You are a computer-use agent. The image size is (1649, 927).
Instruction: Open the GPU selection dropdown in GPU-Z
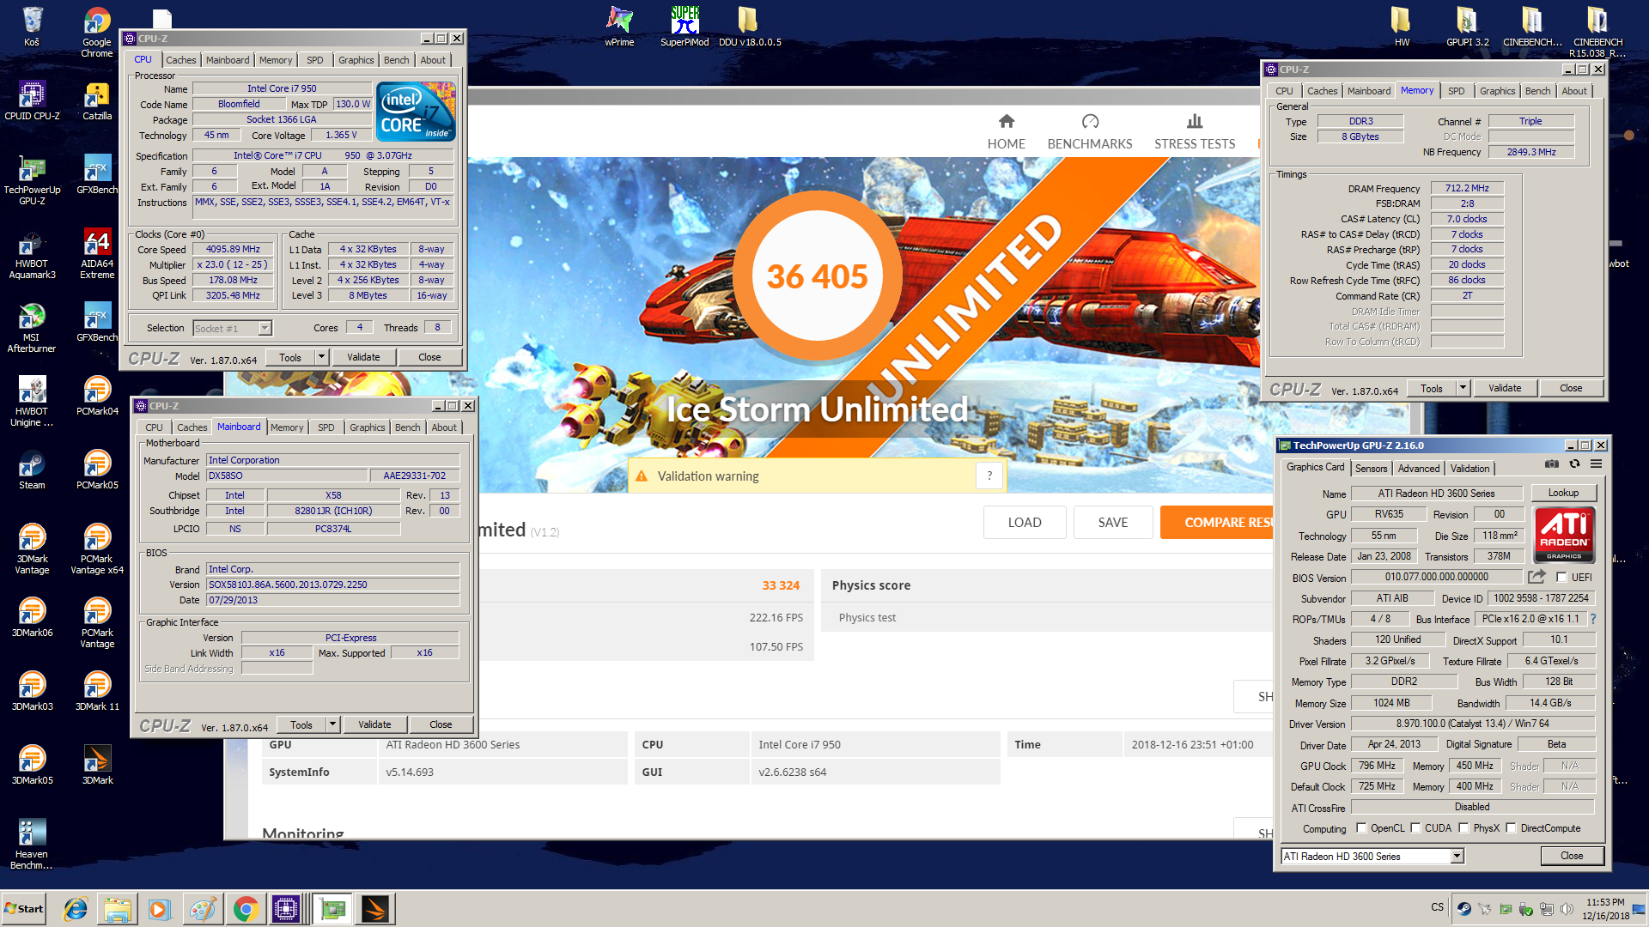tap(1457, 856)
